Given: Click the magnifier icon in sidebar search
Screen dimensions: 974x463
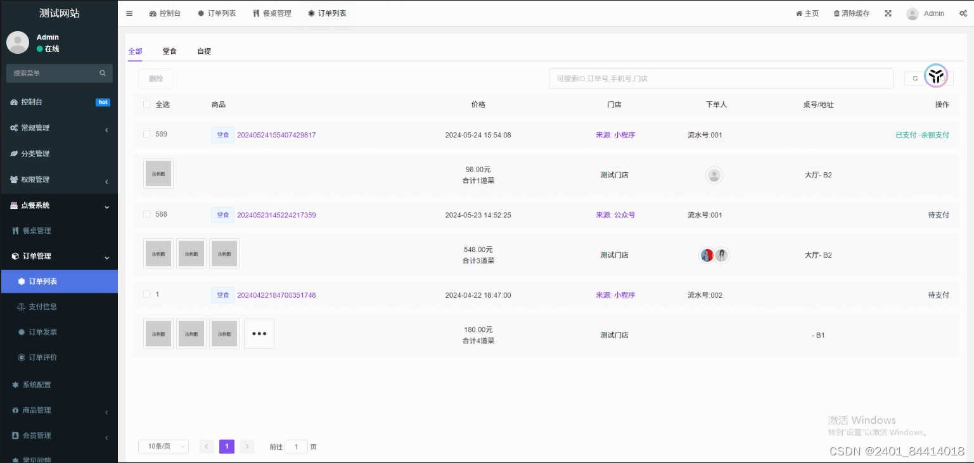Looking at the screenshot, I should (103, 73).
